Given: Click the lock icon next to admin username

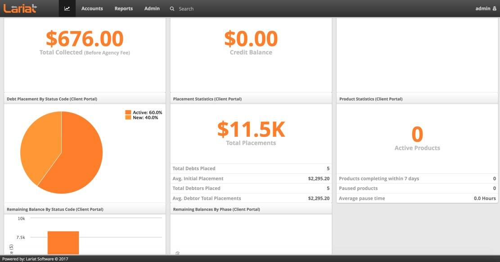Looking at the screenshot, I should click(494, 8).
